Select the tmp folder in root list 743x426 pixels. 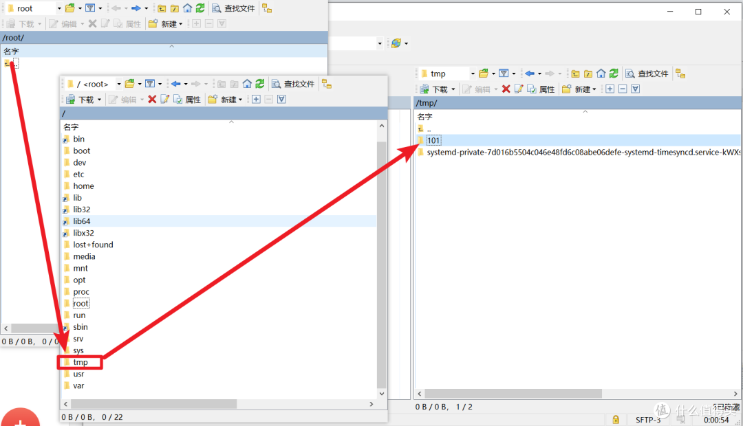(x=80, y=362)
